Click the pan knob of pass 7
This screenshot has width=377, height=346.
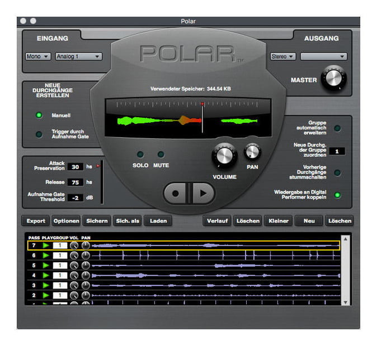tap(86, 246)
